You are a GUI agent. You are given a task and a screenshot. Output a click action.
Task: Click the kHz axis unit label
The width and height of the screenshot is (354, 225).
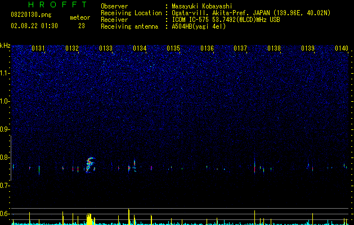(x=5, y=46)
